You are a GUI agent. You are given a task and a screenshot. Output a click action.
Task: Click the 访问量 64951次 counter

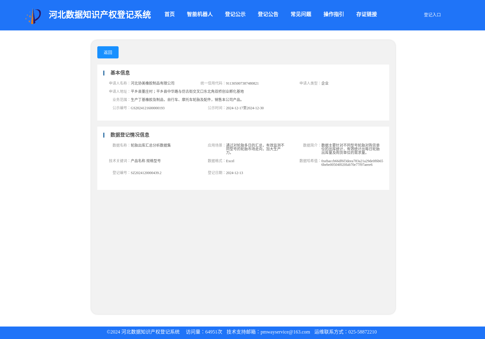click(204, 332)
